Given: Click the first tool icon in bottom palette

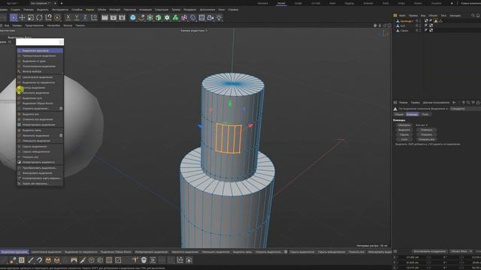Looking at the screenshot, I should [4, 260].
